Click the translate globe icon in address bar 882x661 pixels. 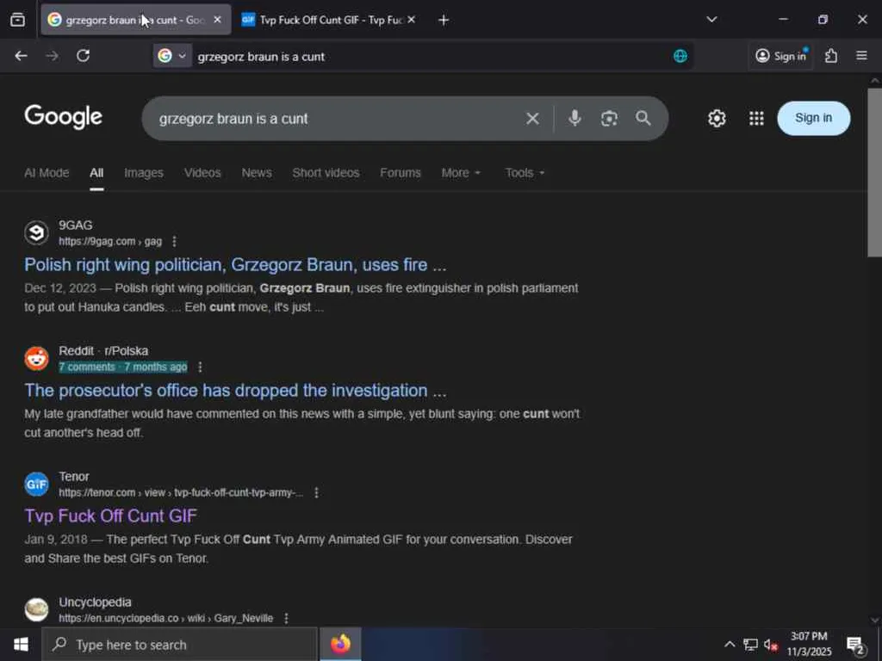pyautogui.click(x=680, y=56)
